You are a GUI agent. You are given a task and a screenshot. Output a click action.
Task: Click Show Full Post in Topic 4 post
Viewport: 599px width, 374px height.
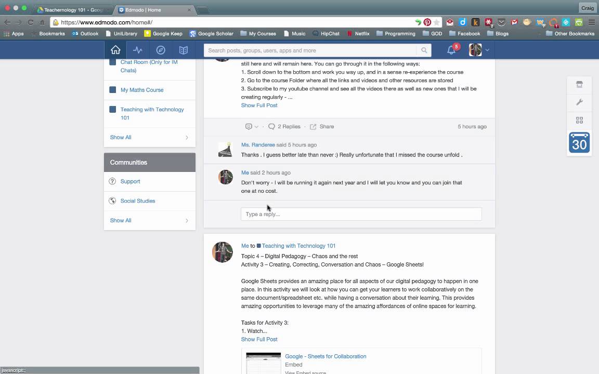coord(259,339)
